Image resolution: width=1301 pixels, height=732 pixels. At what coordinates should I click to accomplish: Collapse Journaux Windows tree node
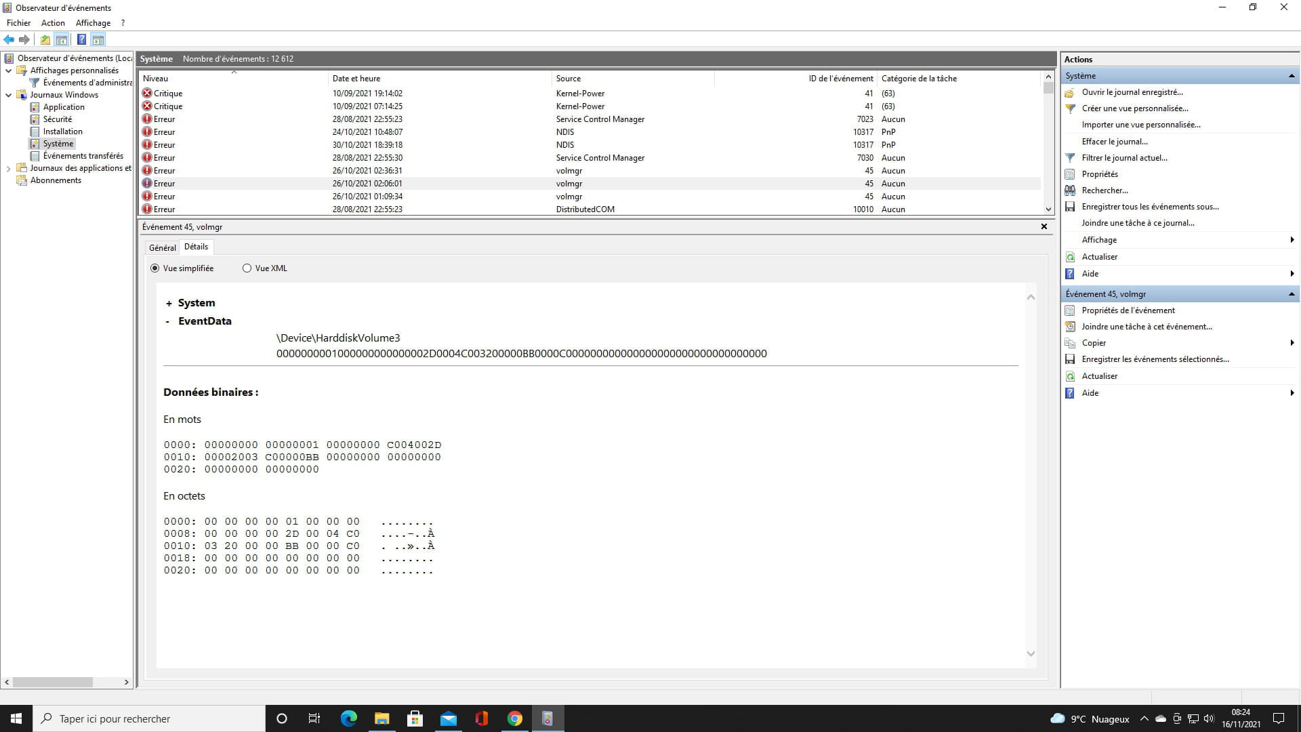click(x=8, y=95)
